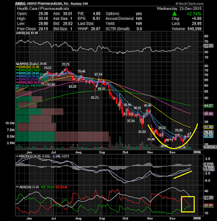Screen dimensions: 217x221
Task: Select the Health Care / Pharmaceuticals sector label
Action: click(x=43, y=9)
